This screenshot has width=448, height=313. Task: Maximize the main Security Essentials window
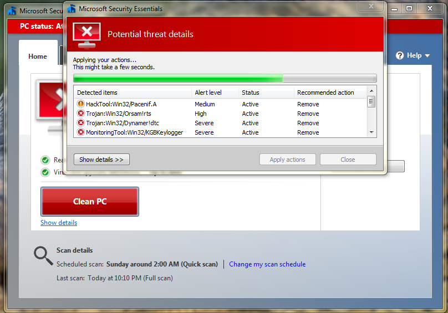pyautogui.click(x=409, y=9)
